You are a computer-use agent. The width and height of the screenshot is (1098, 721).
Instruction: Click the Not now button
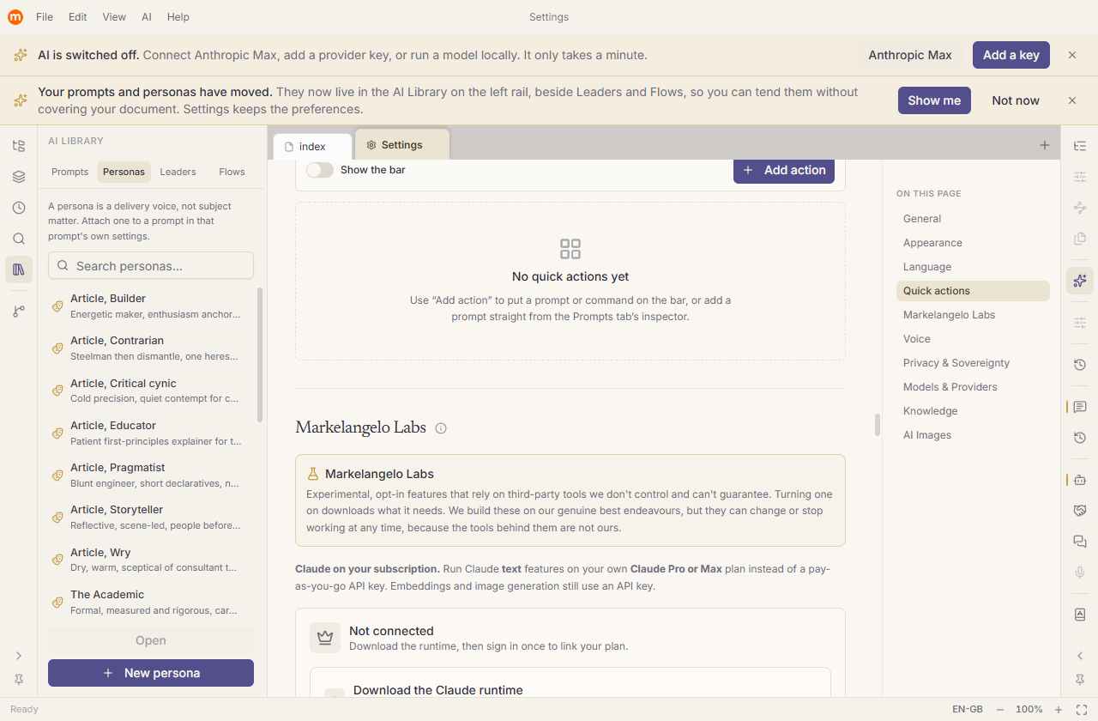(x=1016, y=100)
